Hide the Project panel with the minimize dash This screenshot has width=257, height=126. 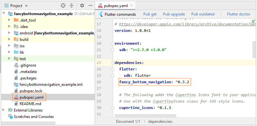coord(90,6)
